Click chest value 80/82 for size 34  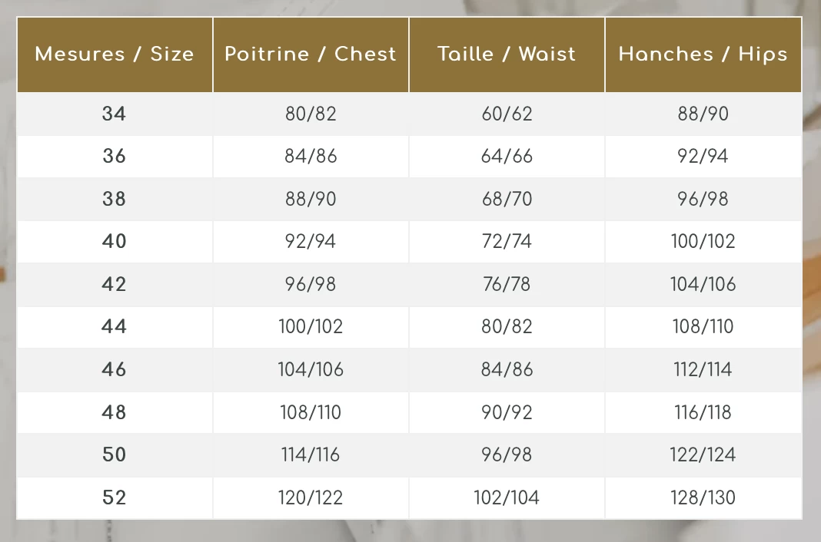click(311, 114)
